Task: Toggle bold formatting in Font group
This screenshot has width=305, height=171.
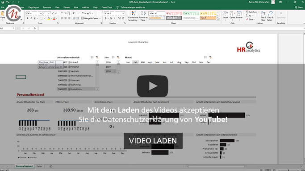Action: click(27, 18)
